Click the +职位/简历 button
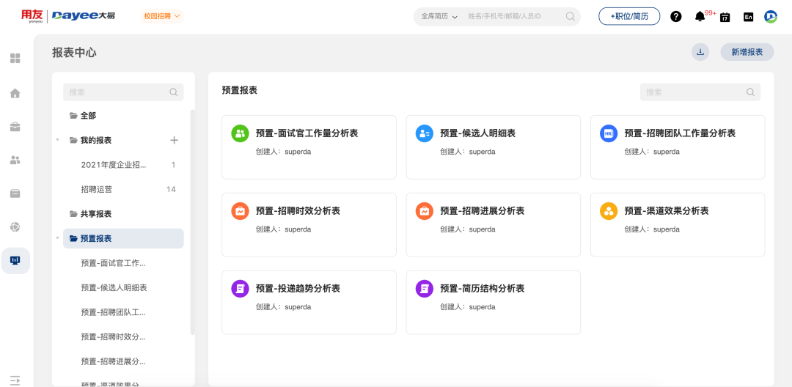Screen dimensions: 792x387 629,16
